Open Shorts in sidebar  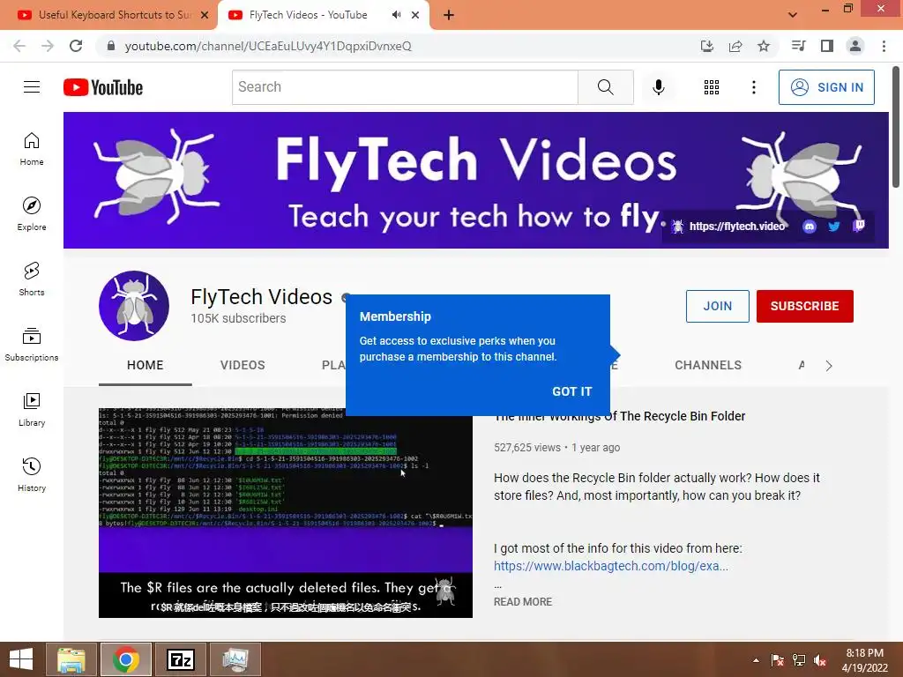[32, 279]
